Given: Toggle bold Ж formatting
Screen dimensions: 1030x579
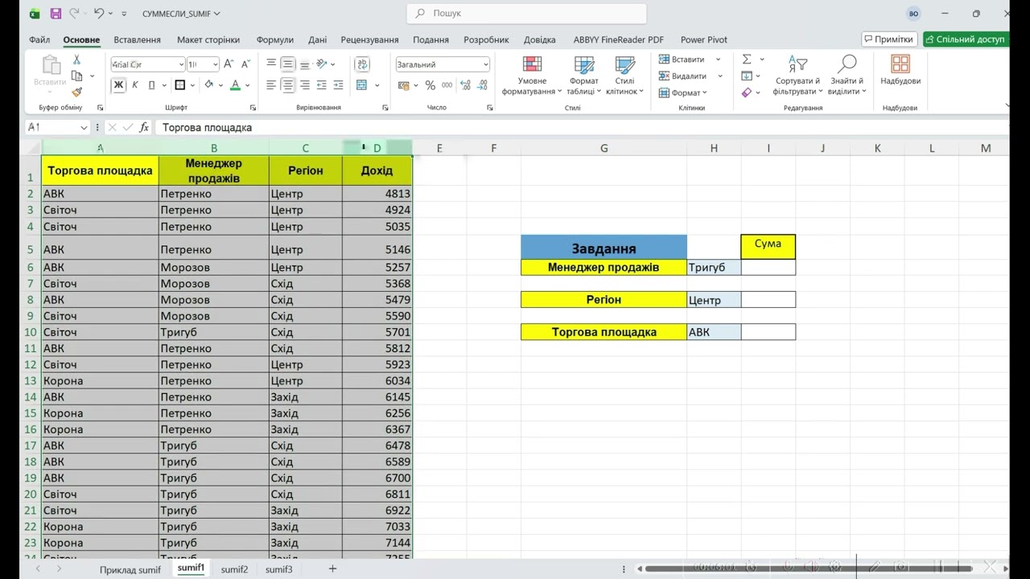Looking at the screenshot, I should pos(119,85).
